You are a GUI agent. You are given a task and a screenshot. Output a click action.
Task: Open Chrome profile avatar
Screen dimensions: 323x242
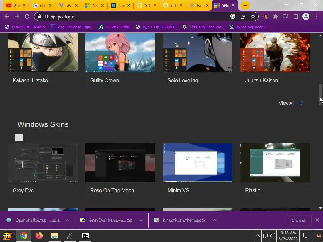(x=306, y=16)
